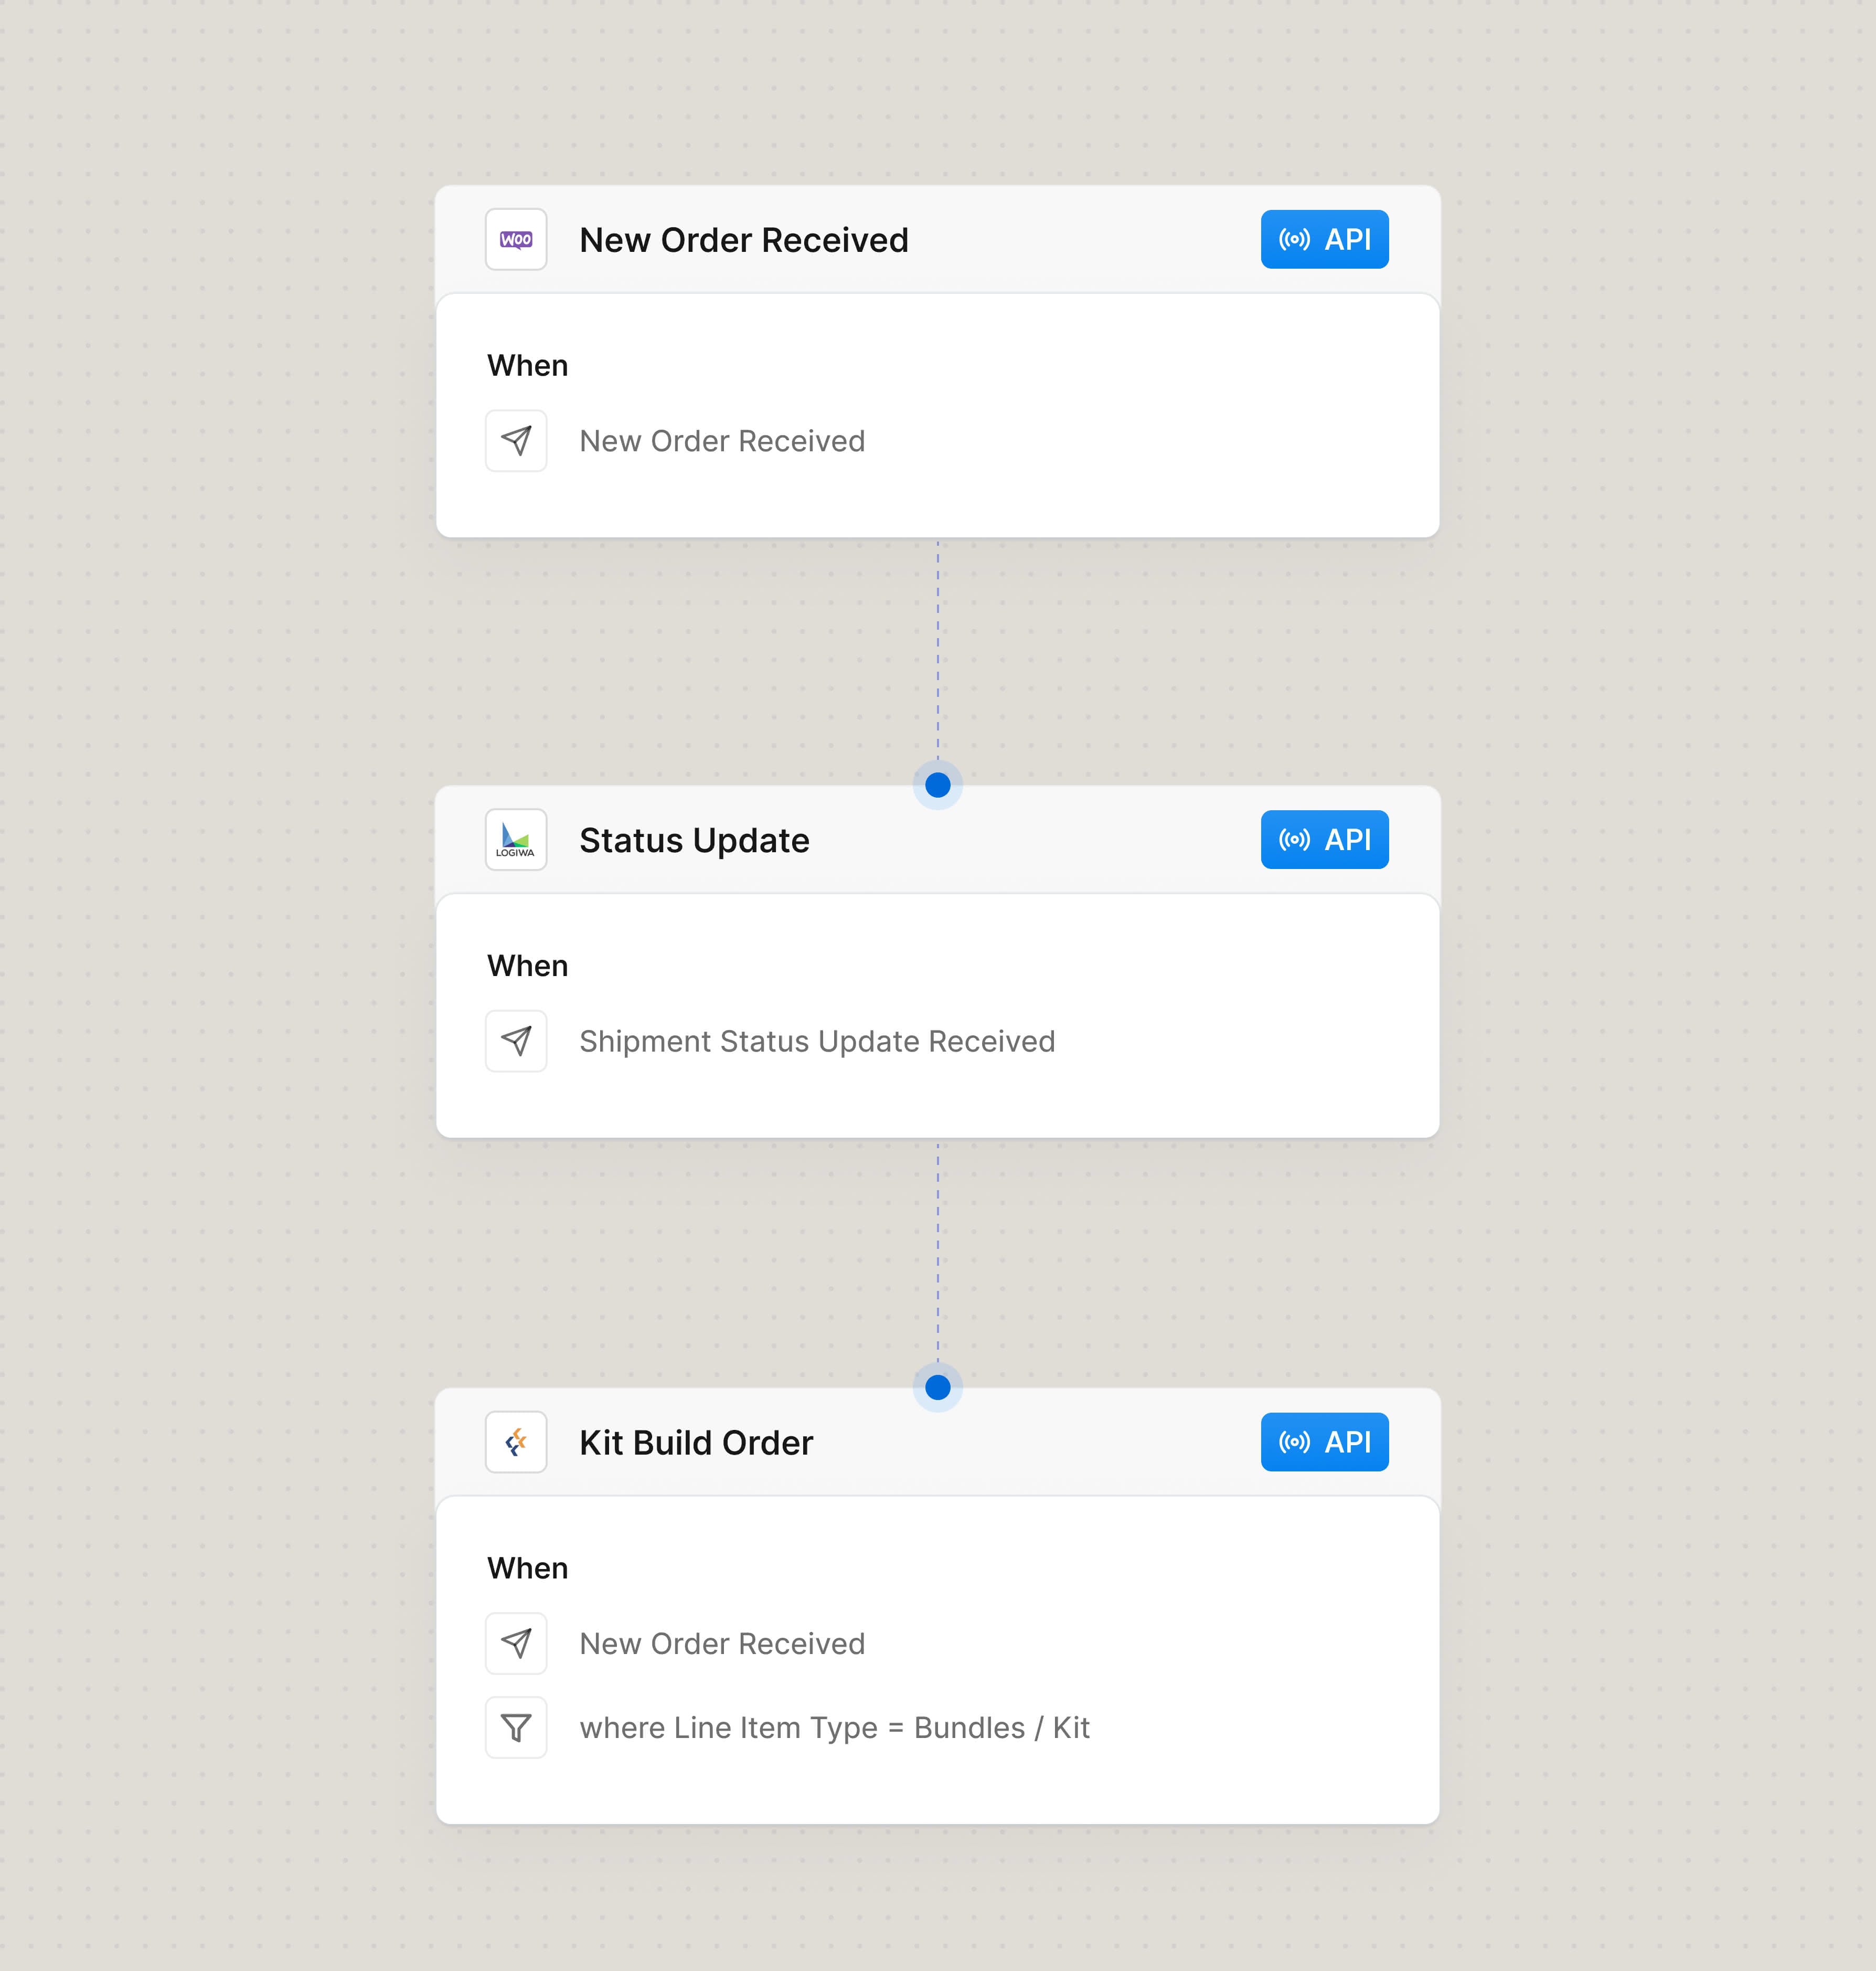1876x1971 pixels.
Task: Click the Logiwa logo icon
Action: click(x=516, y=841)
